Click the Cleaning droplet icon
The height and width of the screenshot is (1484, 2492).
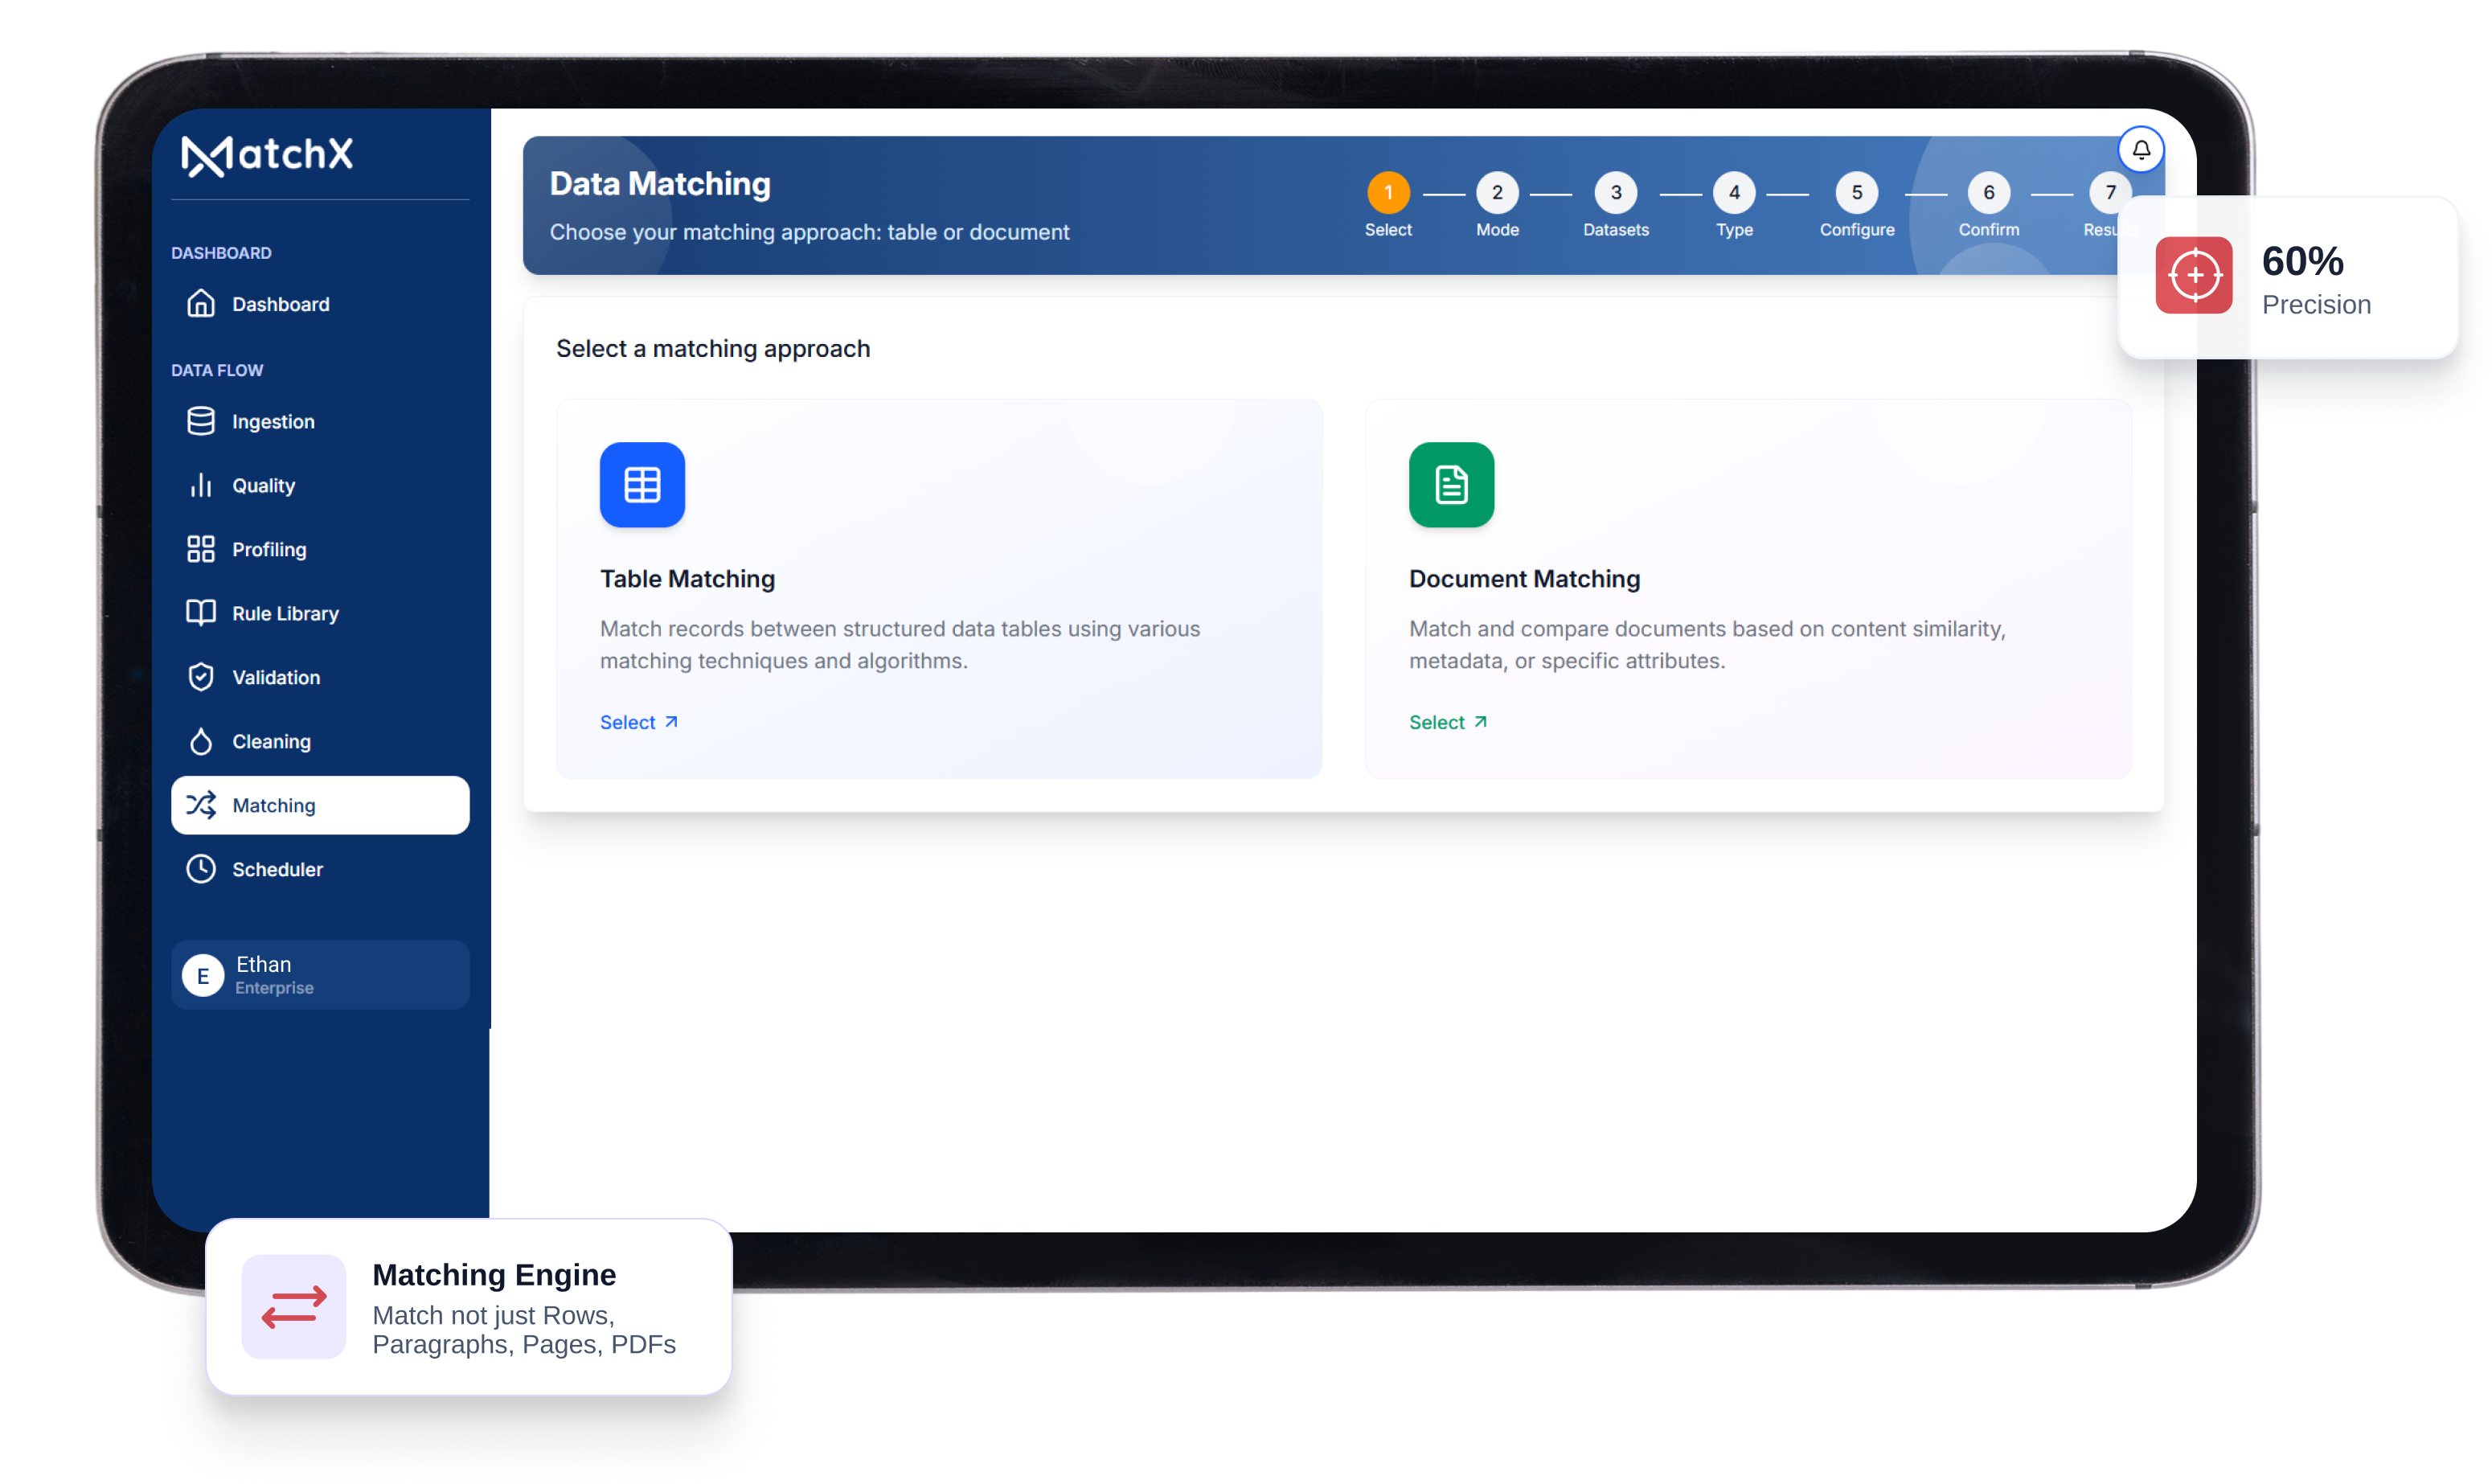201,741
